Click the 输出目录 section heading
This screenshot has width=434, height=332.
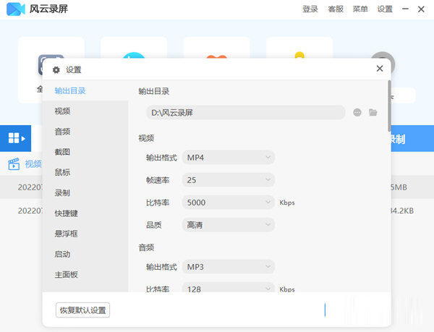click(x=154, y=91)
